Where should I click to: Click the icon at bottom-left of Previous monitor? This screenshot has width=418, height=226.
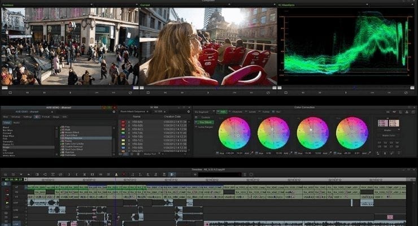pyautogui.click(x=9, y=92)
